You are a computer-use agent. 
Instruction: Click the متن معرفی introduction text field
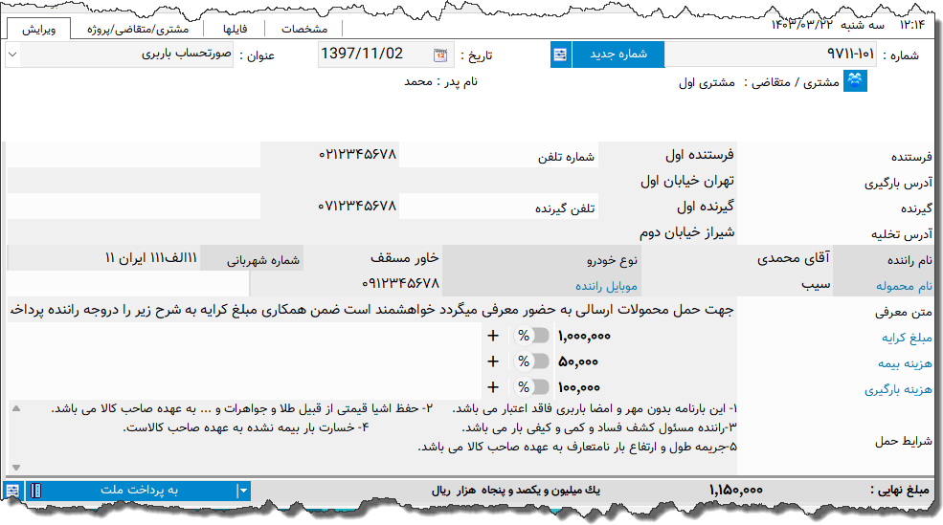[371, 310]
